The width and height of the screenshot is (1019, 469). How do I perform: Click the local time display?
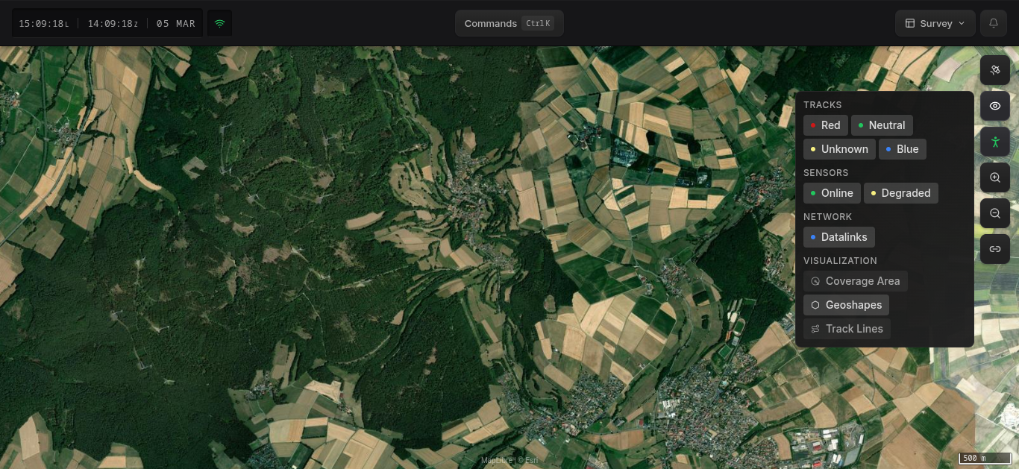pos(43,23)
